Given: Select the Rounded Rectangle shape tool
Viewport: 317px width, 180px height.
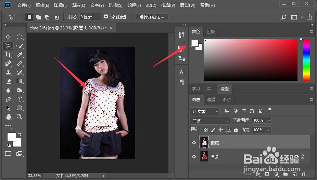Looking at the screenshot, I should point(20,108).
